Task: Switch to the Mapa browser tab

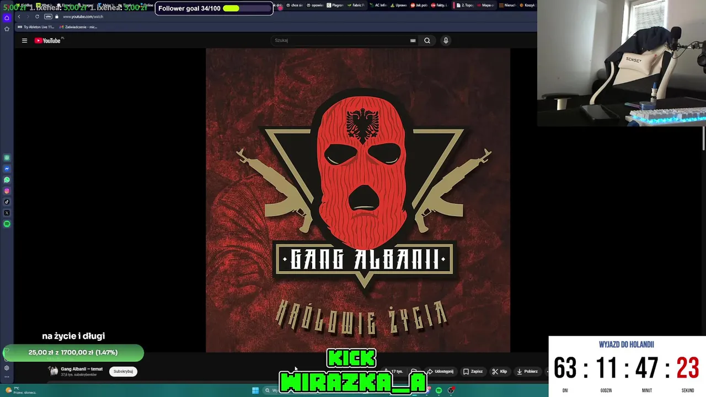Action: click(x=486, y=5)
